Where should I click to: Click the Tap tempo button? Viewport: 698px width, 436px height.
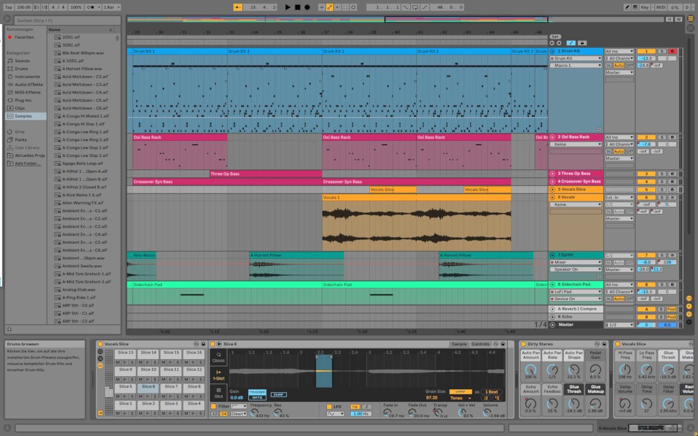8,7
